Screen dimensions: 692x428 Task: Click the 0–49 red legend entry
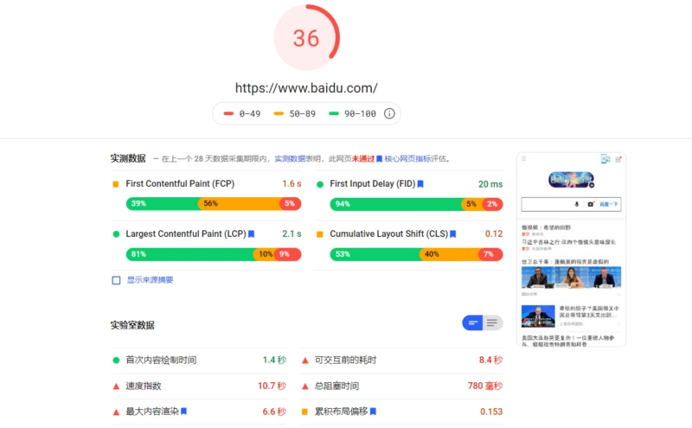(x=242, y=114)
